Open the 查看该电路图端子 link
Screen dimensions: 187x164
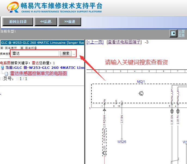[x=124, y=42]
